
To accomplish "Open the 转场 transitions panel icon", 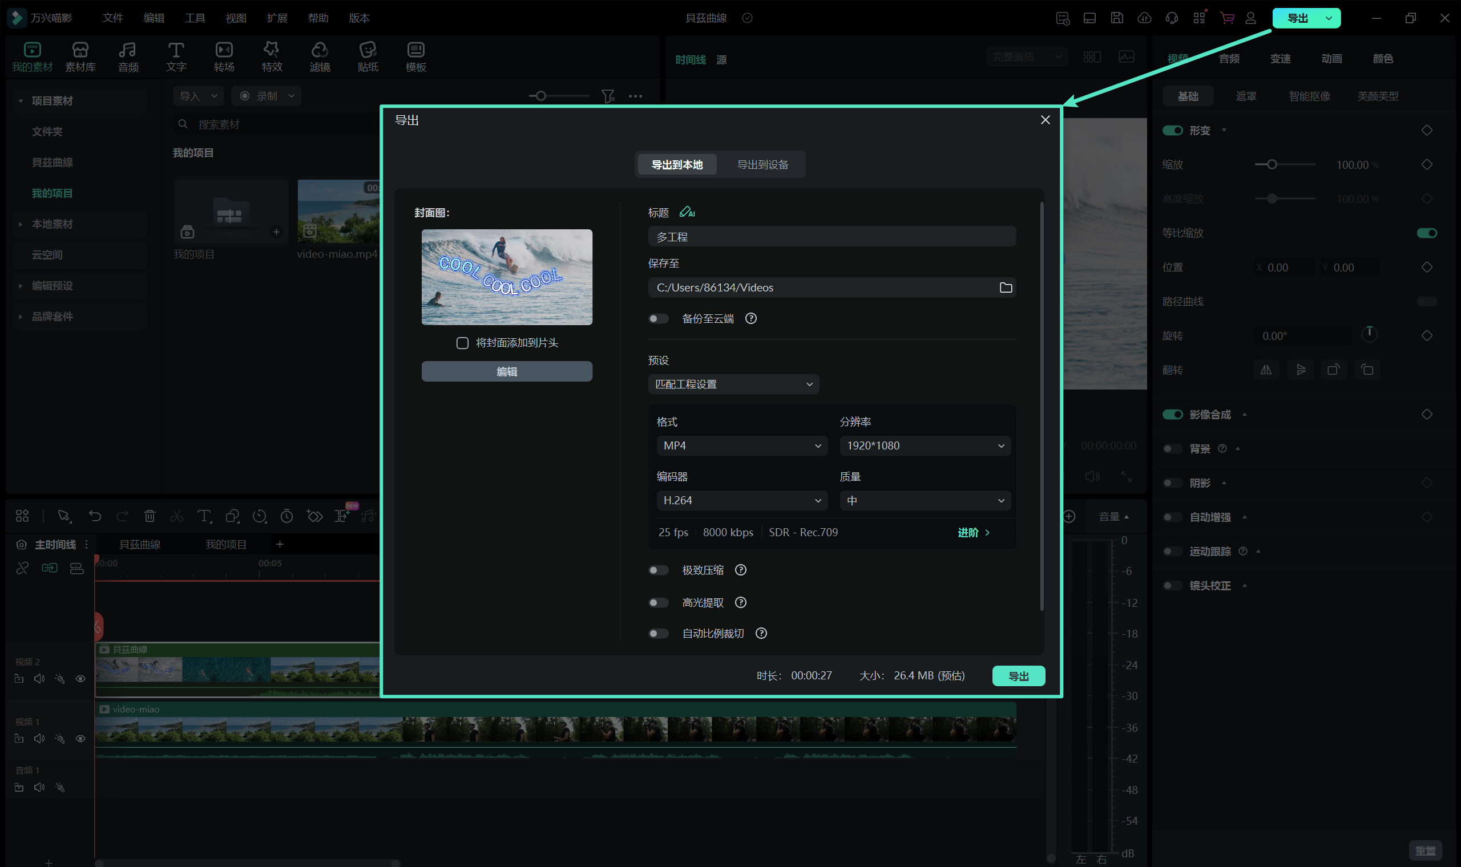I will [x=224, y=56].
